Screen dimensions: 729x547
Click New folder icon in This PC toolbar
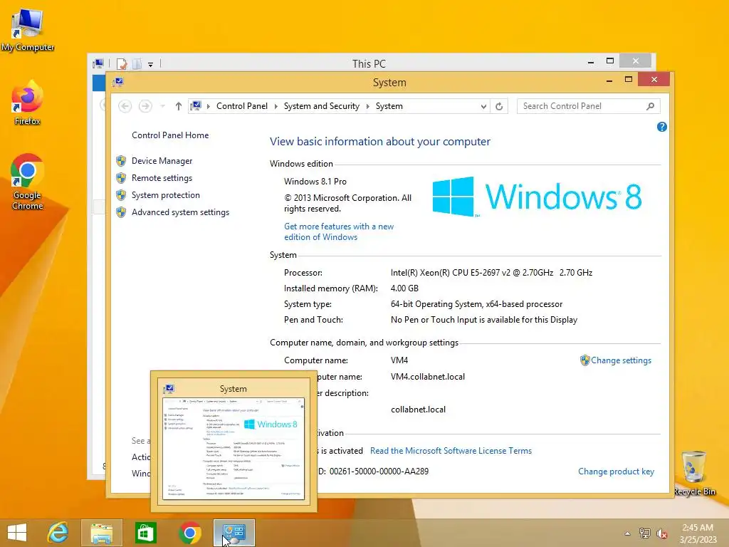[137, 63]
